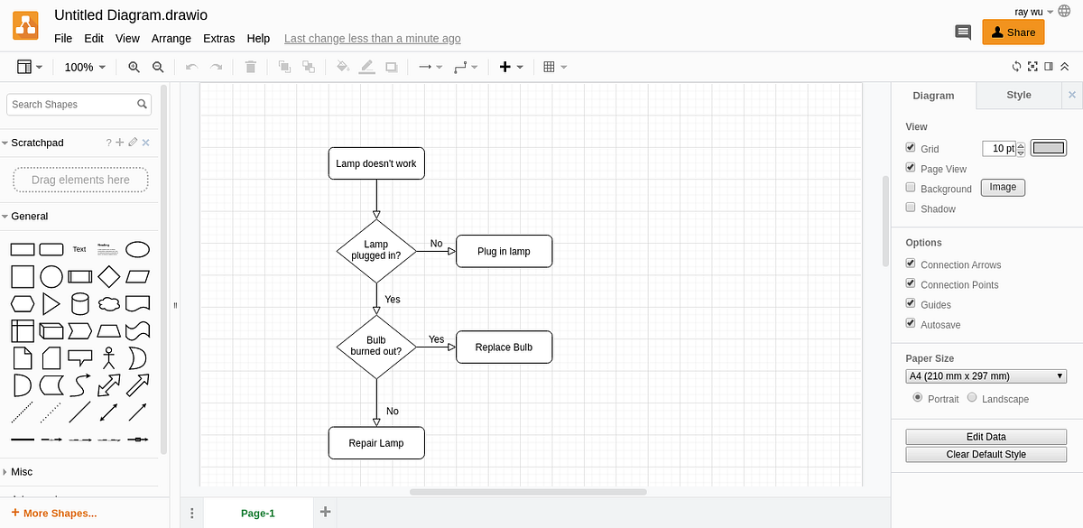
Task: Click inside the Search Shapes field
Action: [x=72, y=104]
